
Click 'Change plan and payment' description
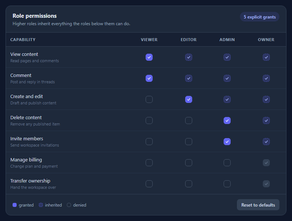coord(34,166)
